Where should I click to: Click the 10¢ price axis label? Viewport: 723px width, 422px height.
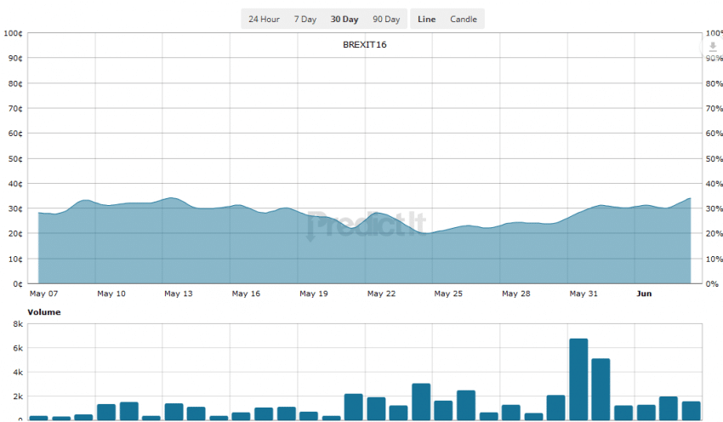click(x=14, y=259)
